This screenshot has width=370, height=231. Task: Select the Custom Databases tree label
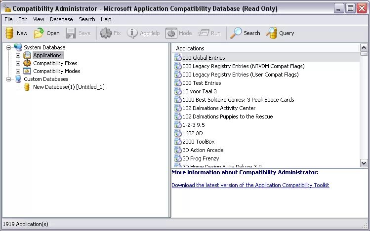tap(46, 79)
